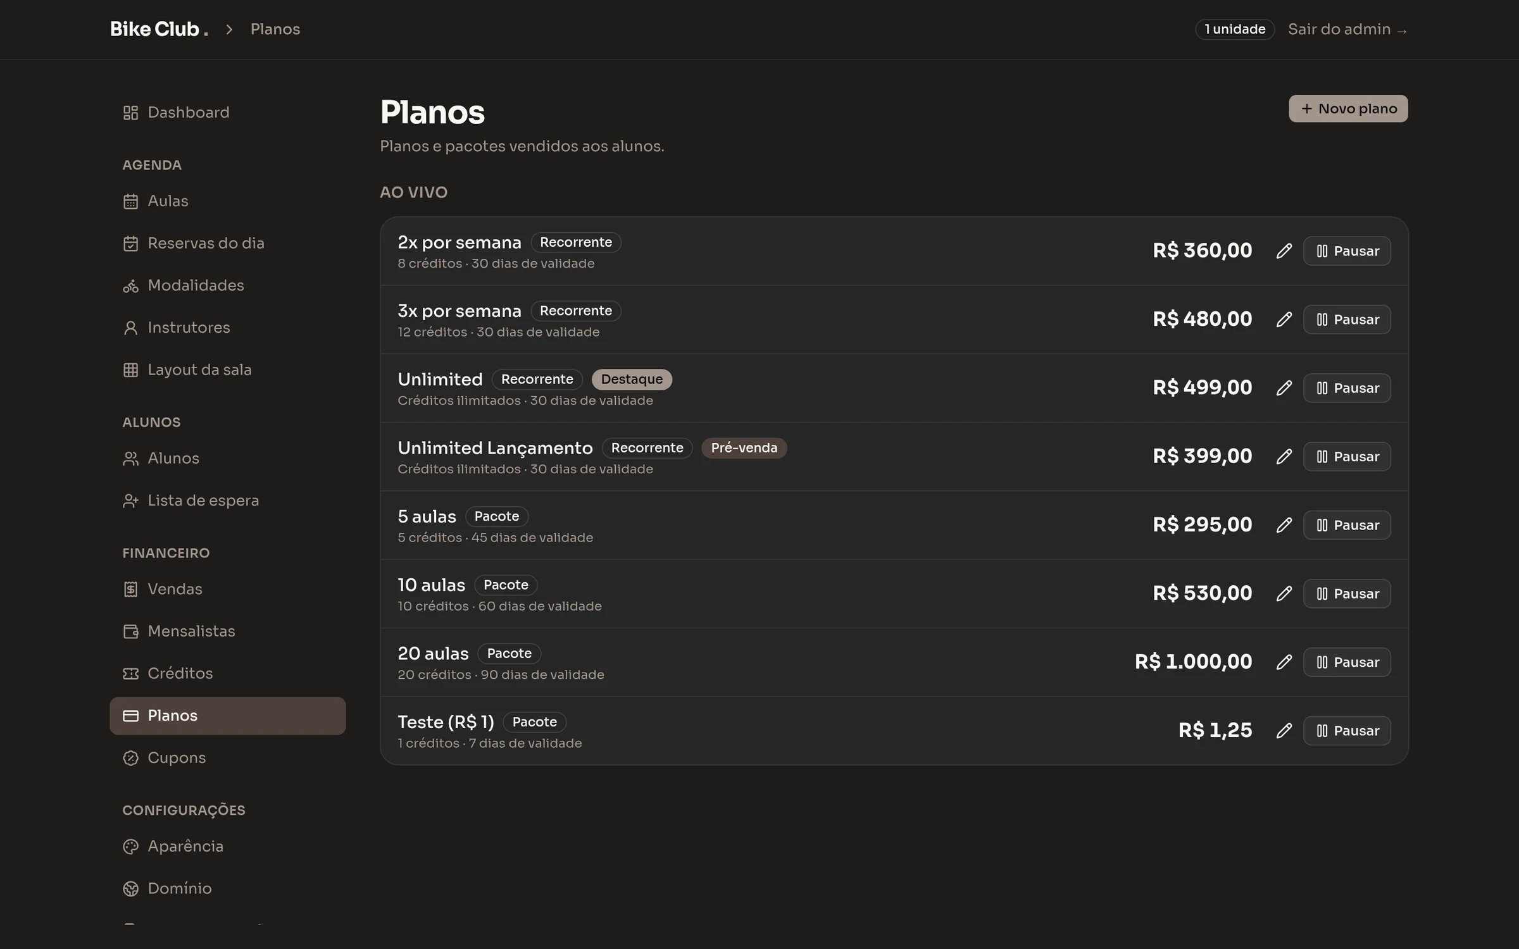Edit Teste (R$ 1) pencil icon
This screenshot has height=949, width=1519.
[x=1284, y=731]
